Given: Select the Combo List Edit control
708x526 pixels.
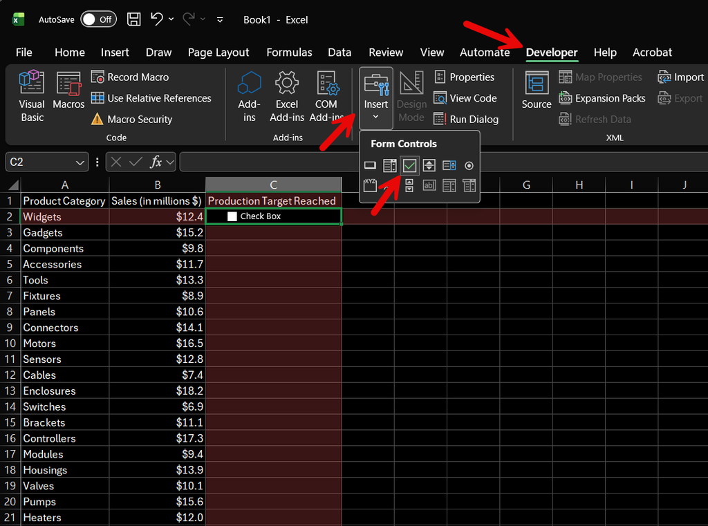Looking at the screenshot, I should tap(449, 185).
